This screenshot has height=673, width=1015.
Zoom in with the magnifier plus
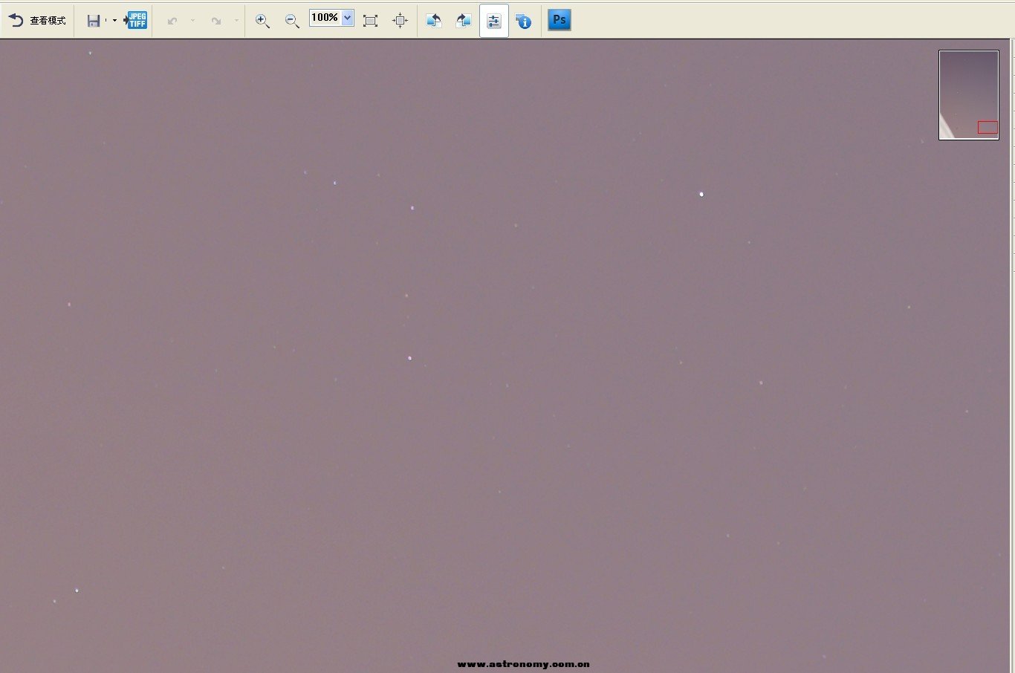coord(262,21)
